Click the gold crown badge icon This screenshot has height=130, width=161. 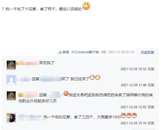(x=21, y=95)
